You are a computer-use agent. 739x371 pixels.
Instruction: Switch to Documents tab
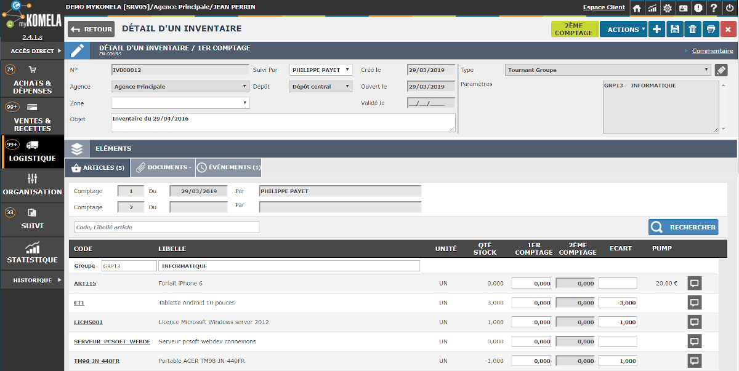coord(163,167)
